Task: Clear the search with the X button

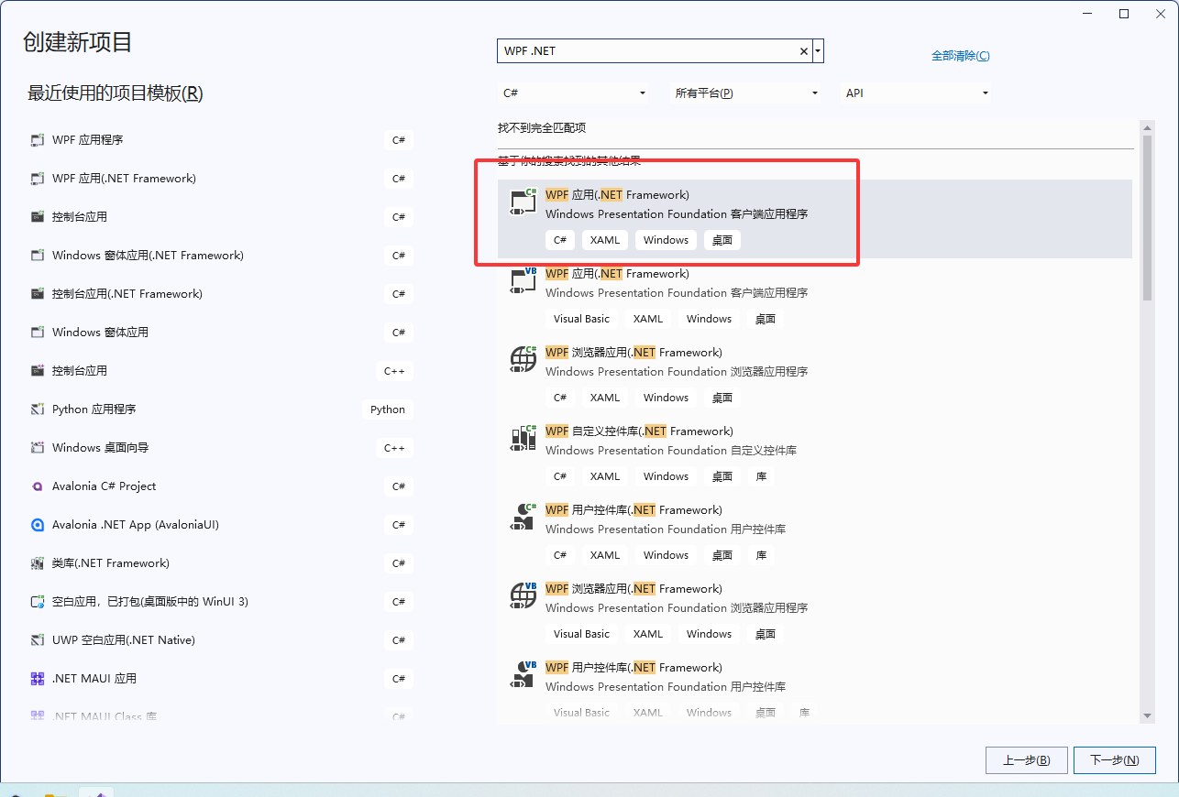Action: pos(802,50)
